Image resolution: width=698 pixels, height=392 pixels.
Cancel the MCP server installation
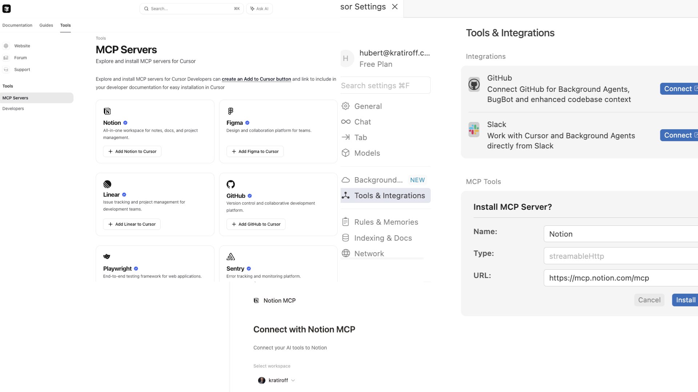(649, 300)
